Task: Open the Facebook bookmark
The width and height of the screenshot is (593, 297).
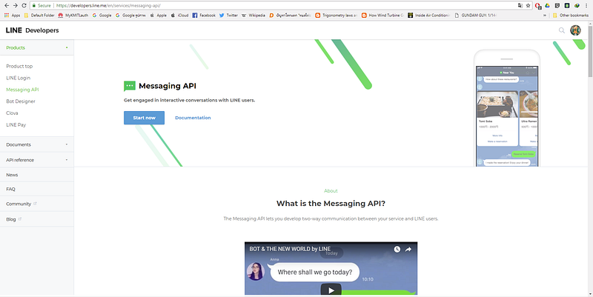Action: coord(204,16)
